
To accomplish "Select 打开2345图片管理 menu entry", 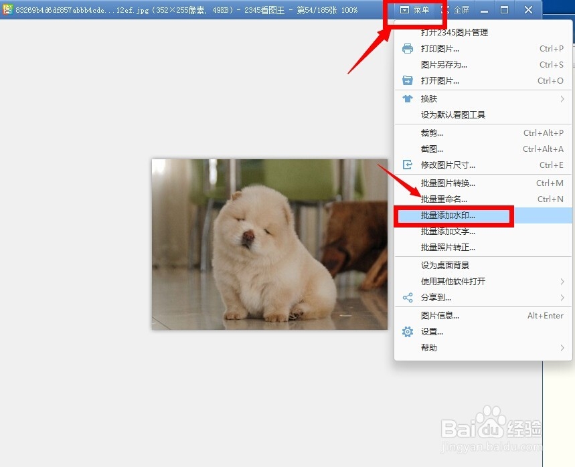I will point(483,33).
